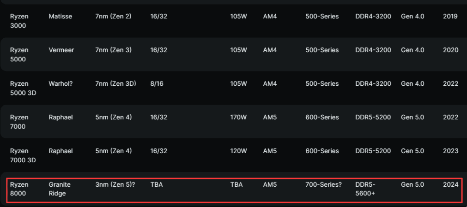
Task: Select the Matisse codename cell
Action: click(x=61, y=16)
